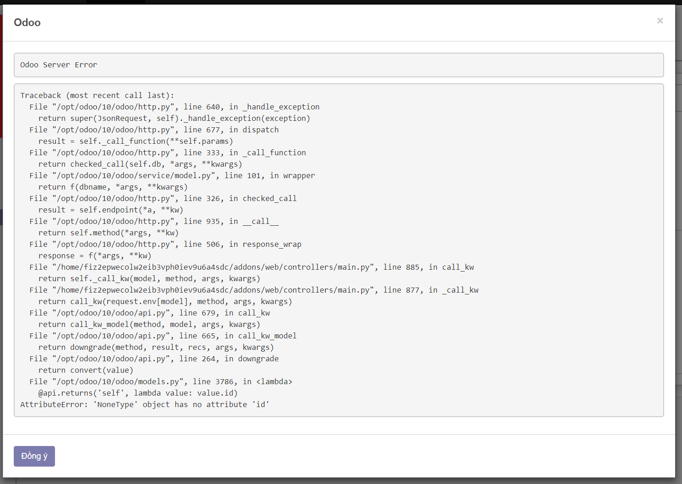Click the api.py line 264 downgrade entry

click(x=154, y=359)
